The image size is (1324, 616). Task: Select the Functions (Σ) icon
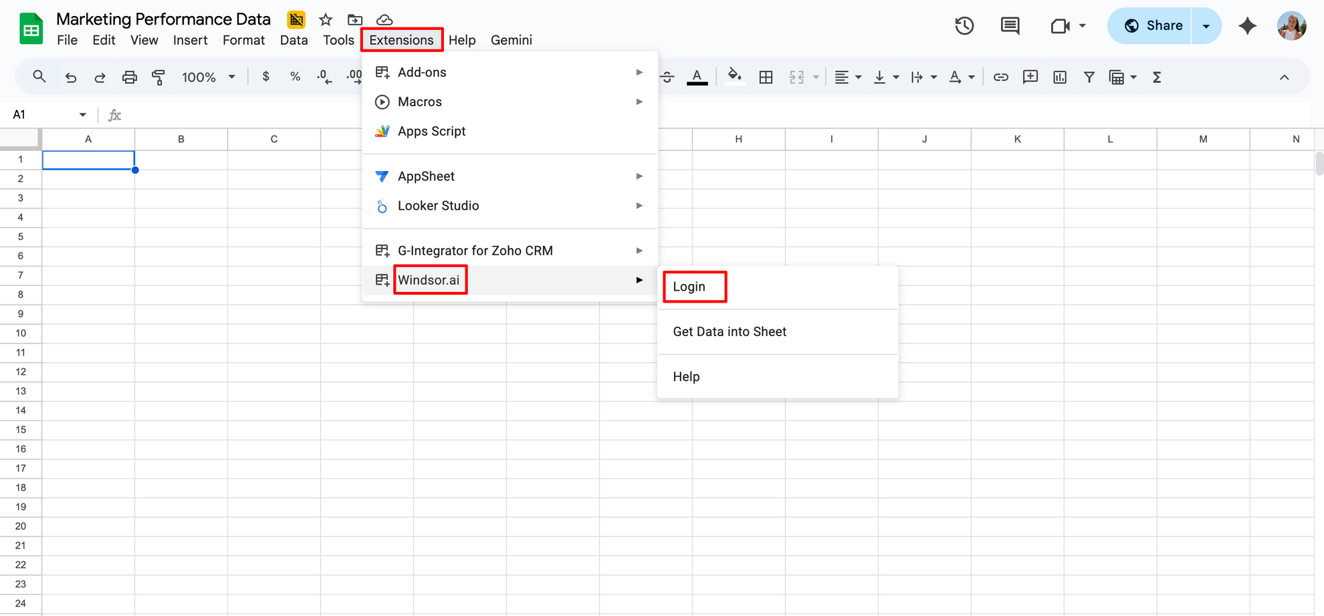coord(1157,77)
